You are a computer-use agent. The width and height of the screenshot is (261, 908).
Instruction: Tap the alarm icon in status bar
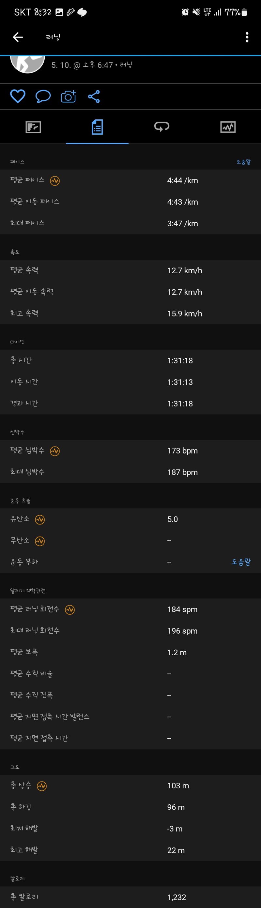point(185,12)
